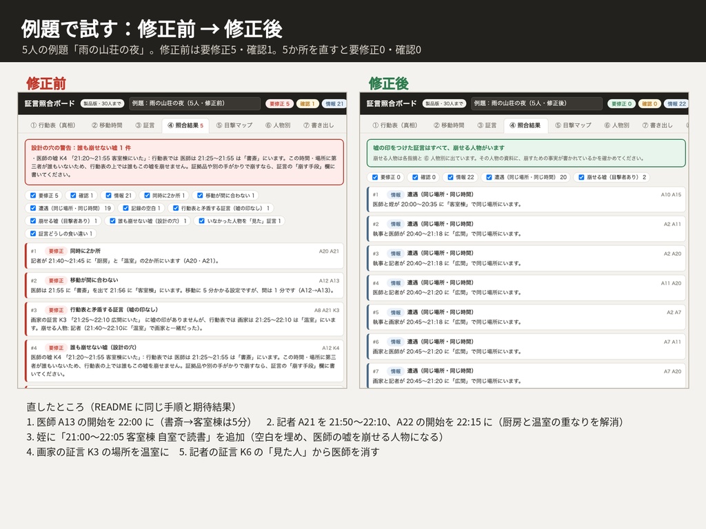
Task: Click the green 要修正 0 header badge
Action: [621, 104]
